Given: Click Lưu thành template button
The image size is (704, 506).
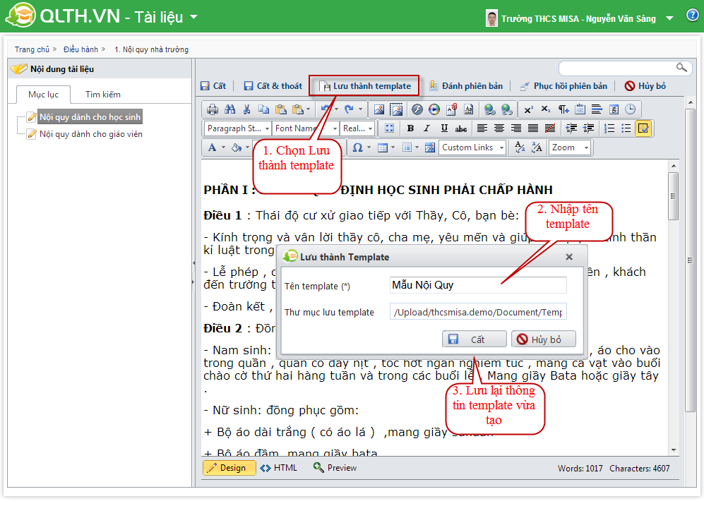Looking at the screenshot, I should tap(364, 85).
